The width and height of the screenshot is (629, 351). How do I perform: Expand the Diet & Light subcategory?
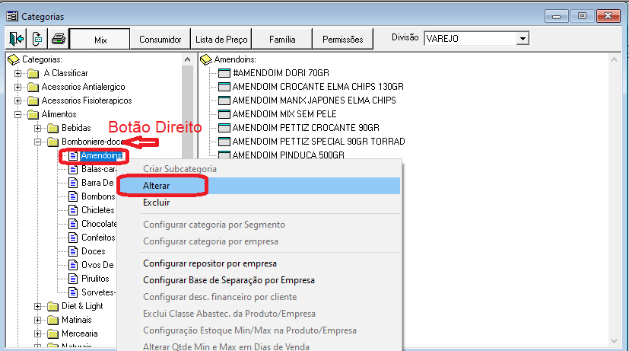(x=37, y=306)
